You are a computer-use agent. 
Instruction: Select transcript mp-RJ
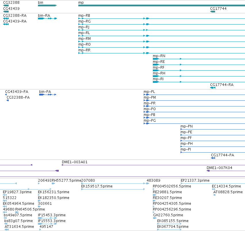point(84,27)
